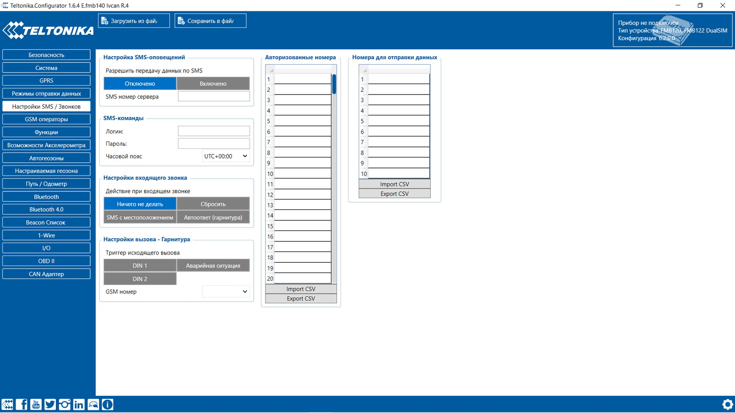The width and height of the screenshot is (735, 413).
Task: Open the Автогеозоны section
Action: pos(46,158)
